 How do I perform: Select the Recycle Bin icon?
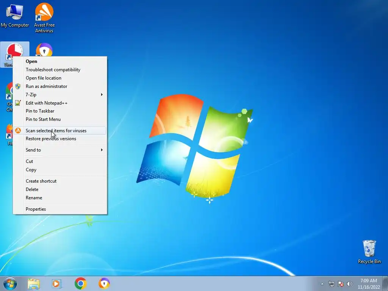[369, 252]
